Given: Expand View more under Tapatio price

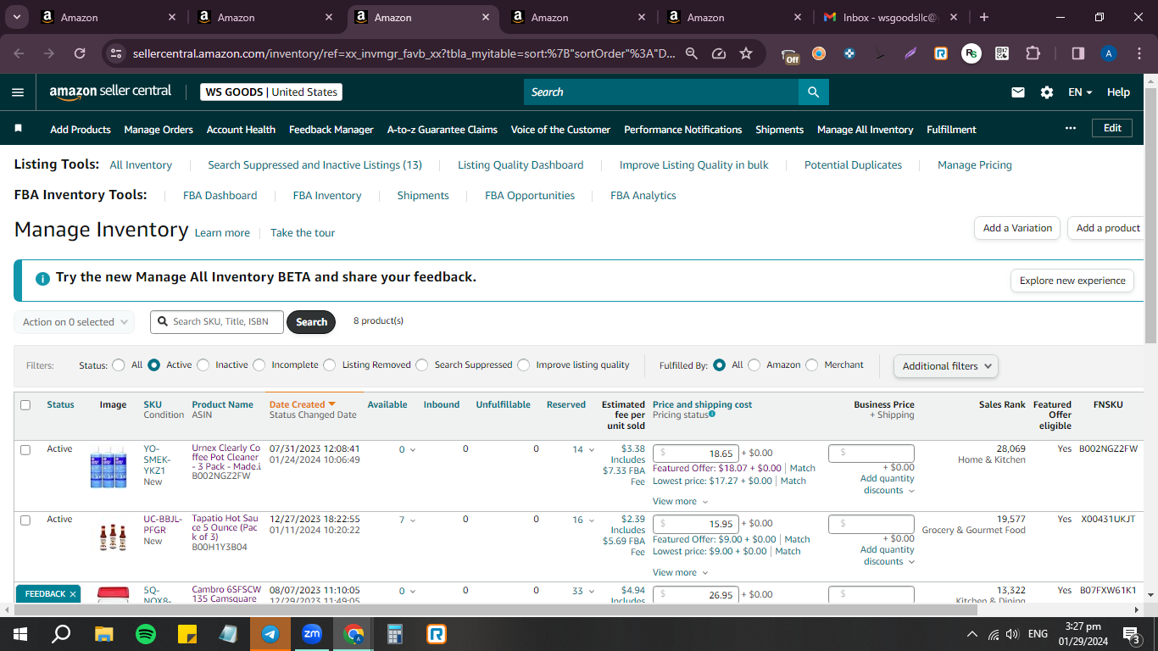Looking at the screenshot, I should (x=680, y=573).
